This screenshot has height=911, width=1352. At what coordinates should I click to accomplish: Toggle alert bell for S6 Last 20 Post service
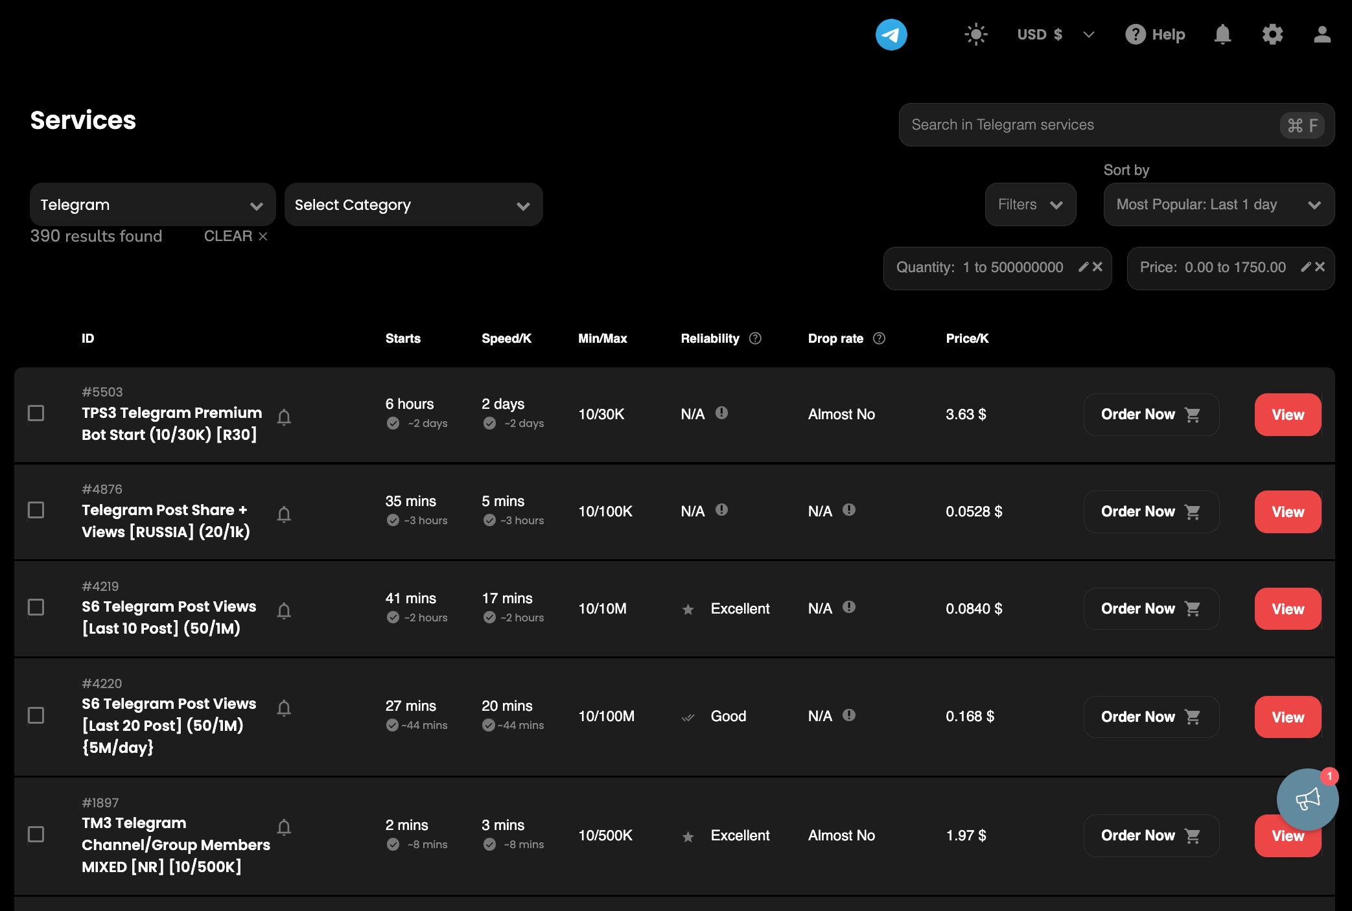pos(284,708)
